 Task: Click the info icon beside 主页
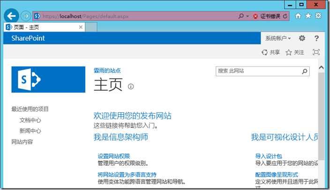click(131, 87)
